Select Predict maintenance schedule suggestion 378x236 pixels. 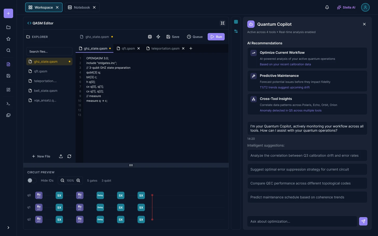307,197
